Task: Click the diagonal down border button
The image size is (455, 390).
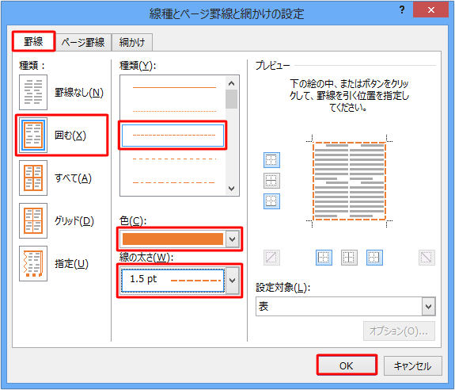Action: pyautogui.click(x=427, y=258)
